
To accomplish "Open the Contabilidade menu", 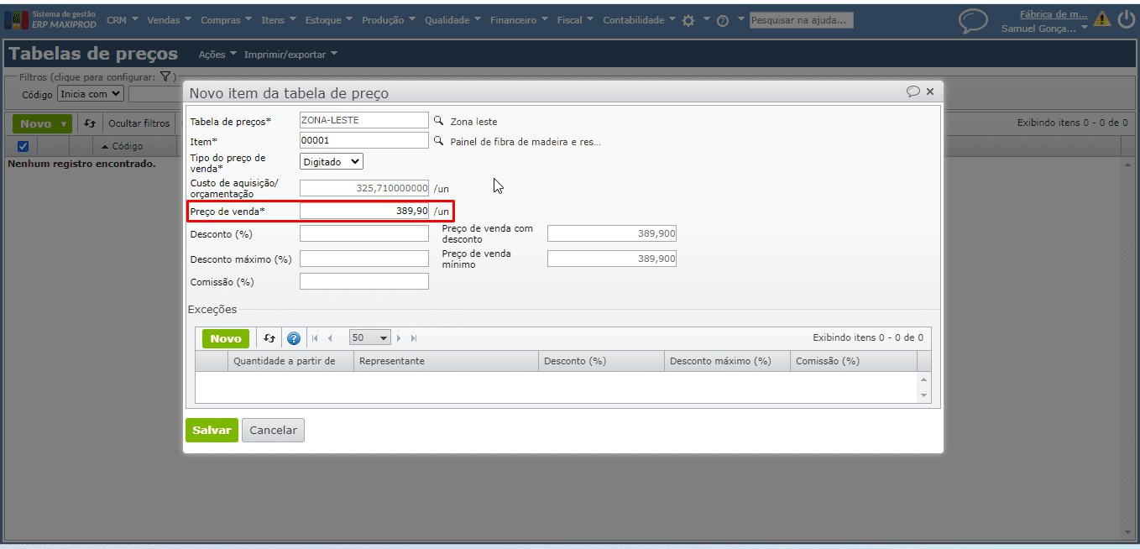I will (639, 20).
